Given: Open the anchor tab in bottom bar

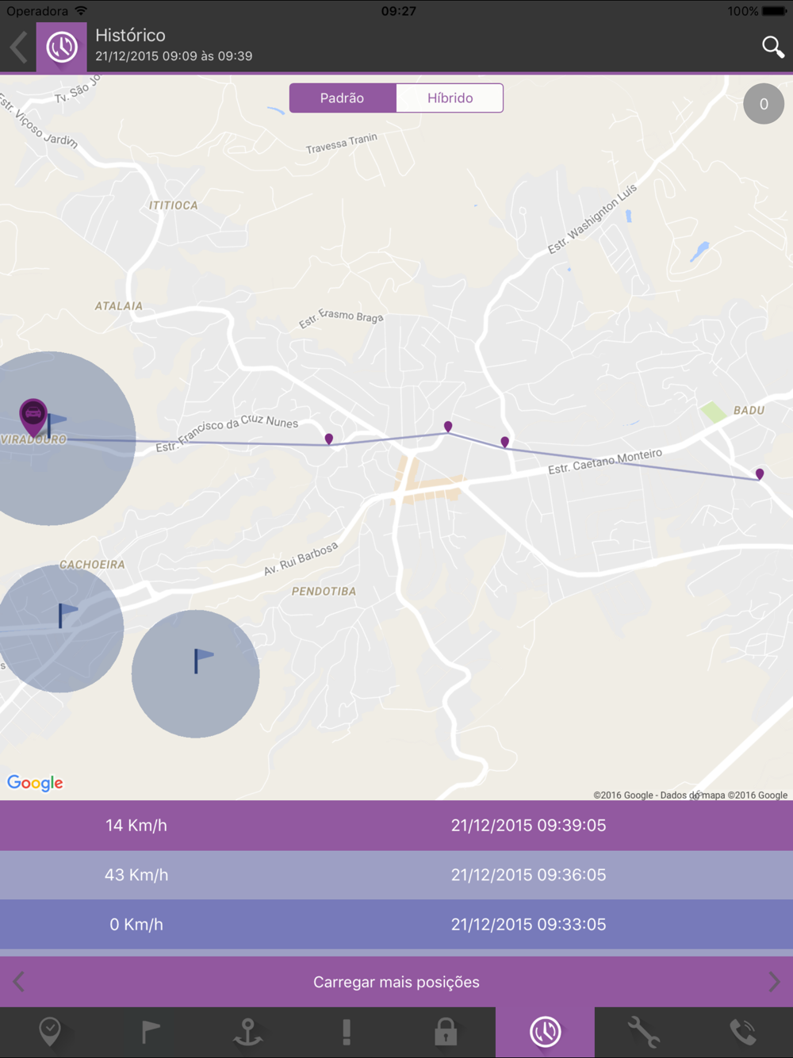Looking at the screenshot, I should (247, 1032).
